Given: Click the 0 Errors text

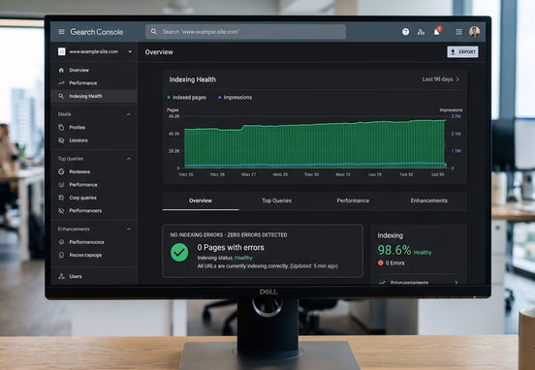Looking at the screenshot, I should click(394, 262).
